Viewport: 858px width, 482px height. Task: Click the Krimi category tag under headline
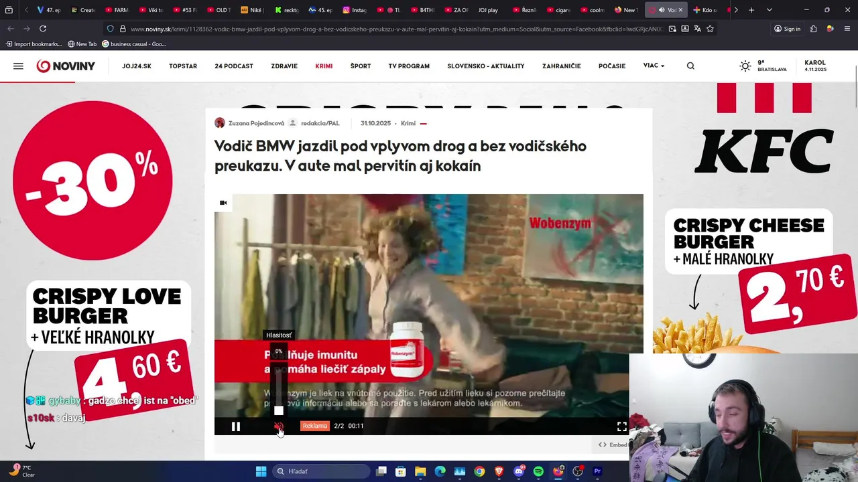[408, 123]
